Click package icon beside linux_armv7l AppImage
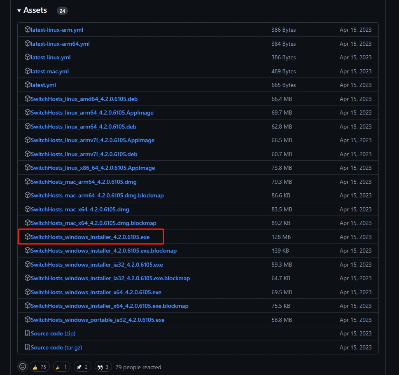This screenshot has height=375, width=399. coord(28,140)
